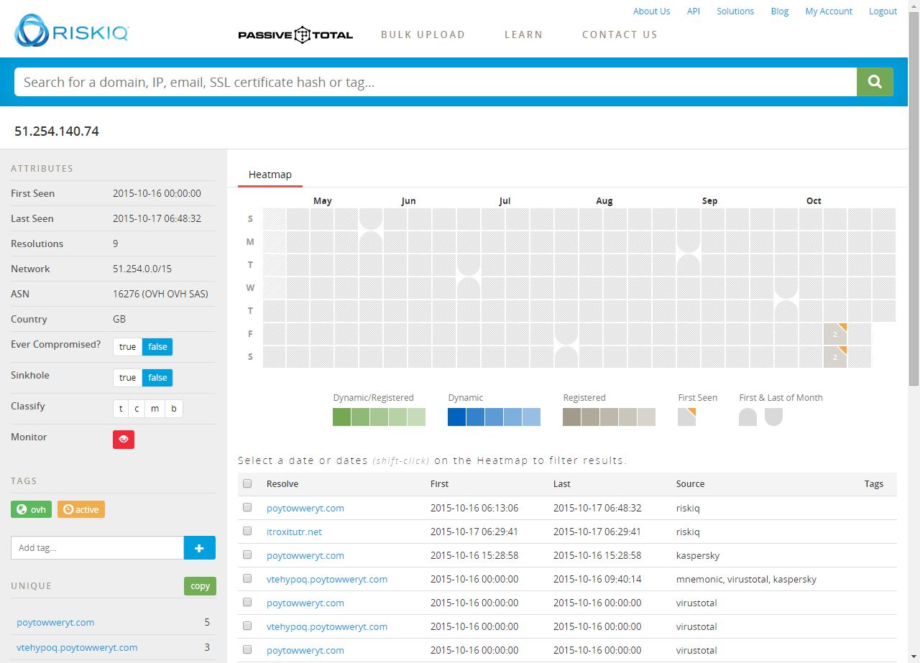
Task: Click Last Seen value 2015-10-17 06:48:32
Action: point(157,218)
